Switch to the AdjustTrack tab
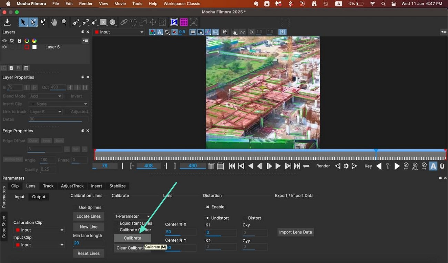The height and width of the screenshot is (263, 448). point(72,186)
